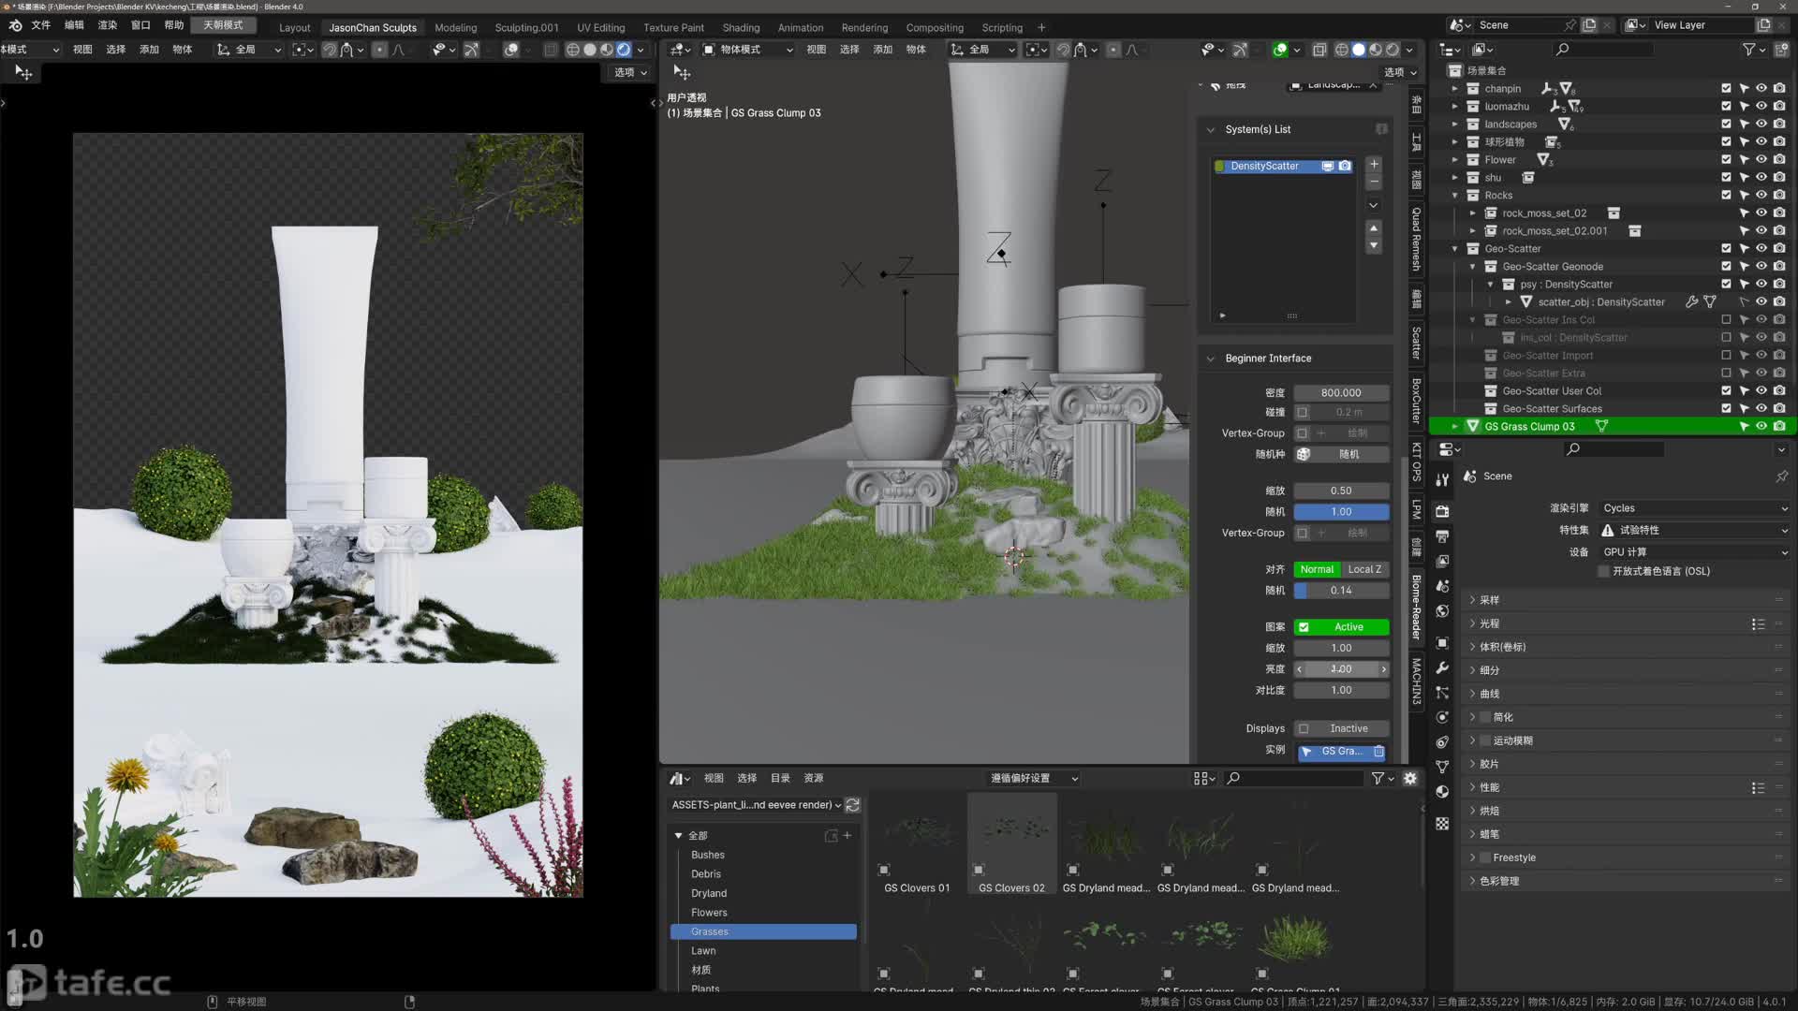Screen dimensions: 1798x1011
Task: Open the Render properties tab icon
Action: pyautogui.click(x=1442, y=511)
